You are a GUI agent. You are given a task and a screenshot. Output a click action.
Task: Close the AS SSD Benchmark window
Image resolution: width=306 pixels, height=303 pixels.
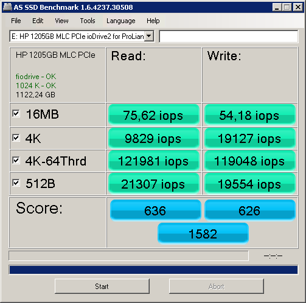[298, 7]
